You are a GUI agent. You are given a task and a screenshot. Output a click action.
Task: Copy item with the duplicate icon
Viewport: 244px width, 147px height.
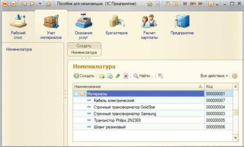pyautogui.click(x=110, y=76)
